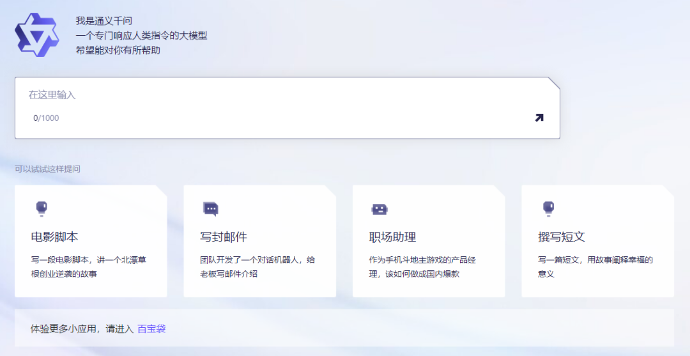
Task: Click the 体验更多小应用 banner text
Action: (82, 329)
